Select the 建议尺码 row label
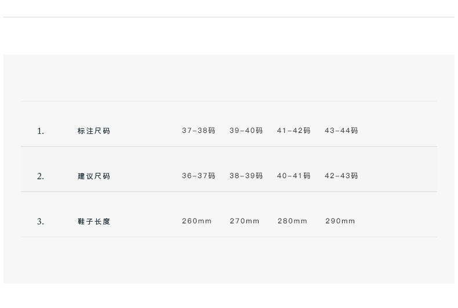This screenshot has height=308, width=458. 94,176
